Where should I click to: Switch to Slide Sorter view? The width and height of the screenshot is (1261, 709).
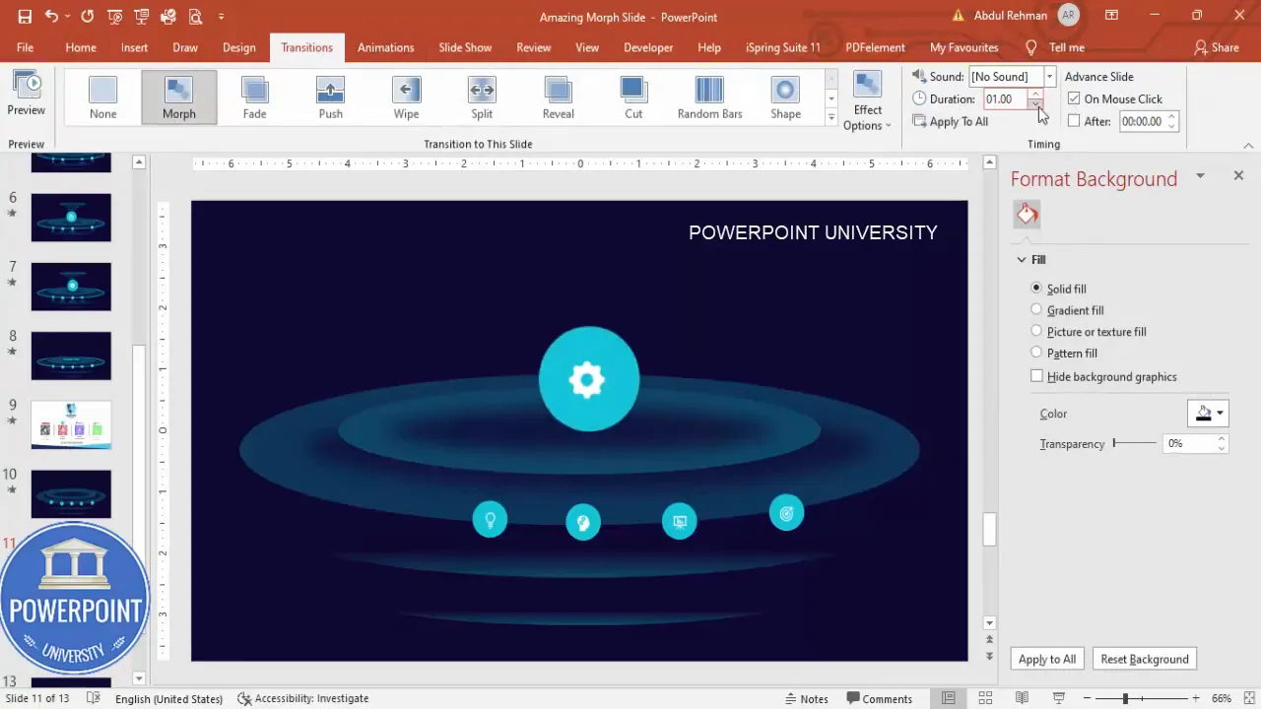[985, 698]
